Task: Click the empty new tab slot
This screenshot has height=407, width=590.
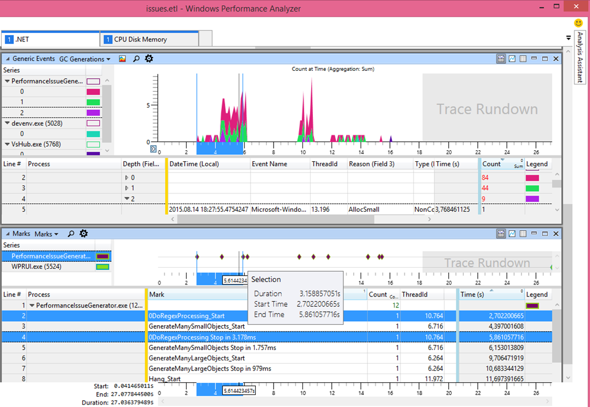Action: click(206, 39)
